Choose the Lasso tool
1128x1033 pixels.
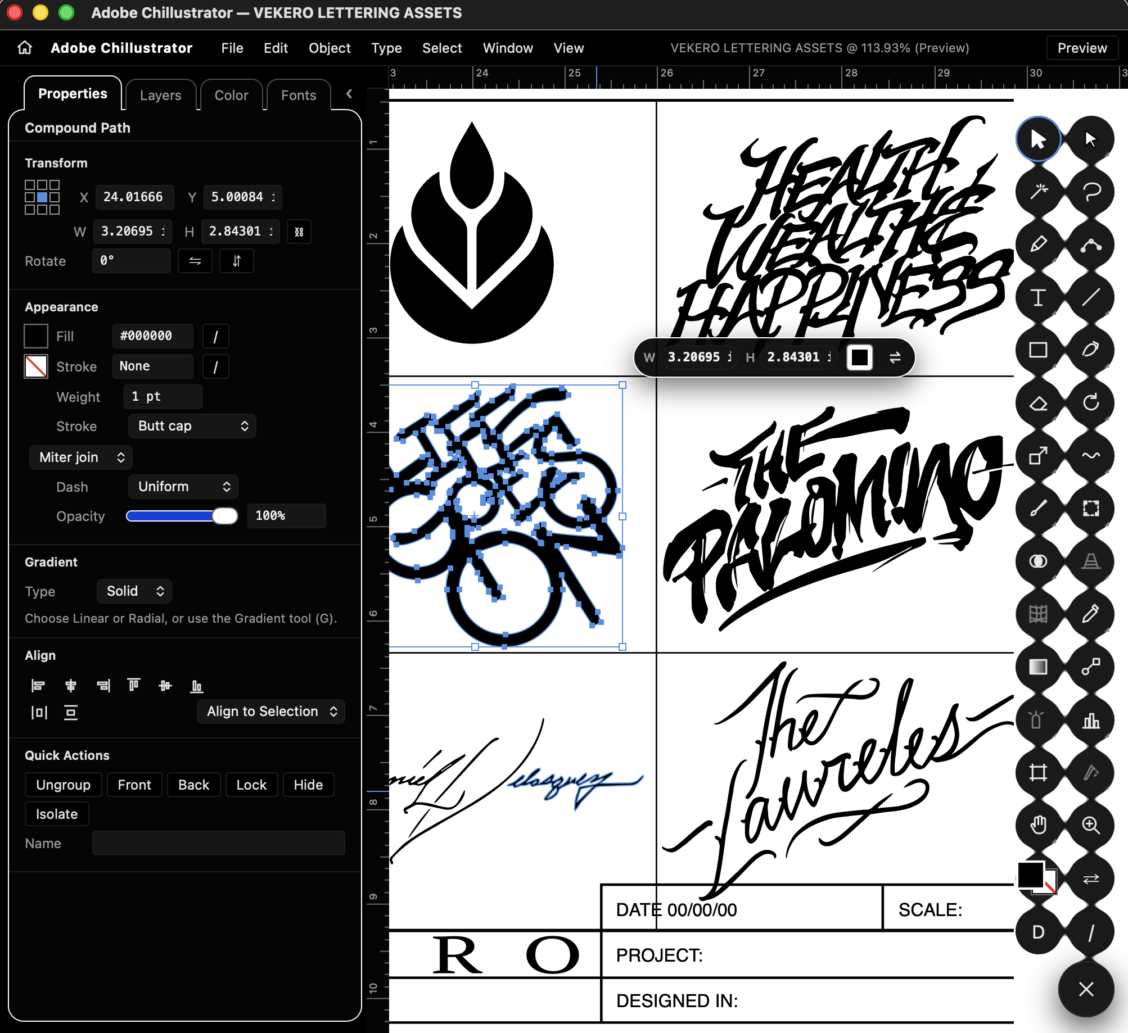1091,192
